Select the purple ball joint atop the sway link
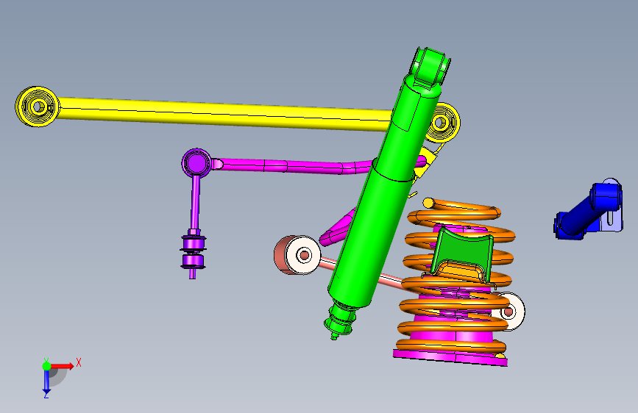638x413 pixels. click(196, 162)
